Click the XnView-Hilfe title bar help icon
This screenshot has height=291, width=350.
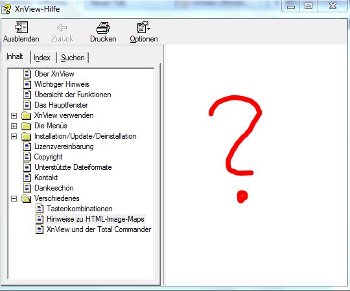pyautogui.click(x=6, y=9)
